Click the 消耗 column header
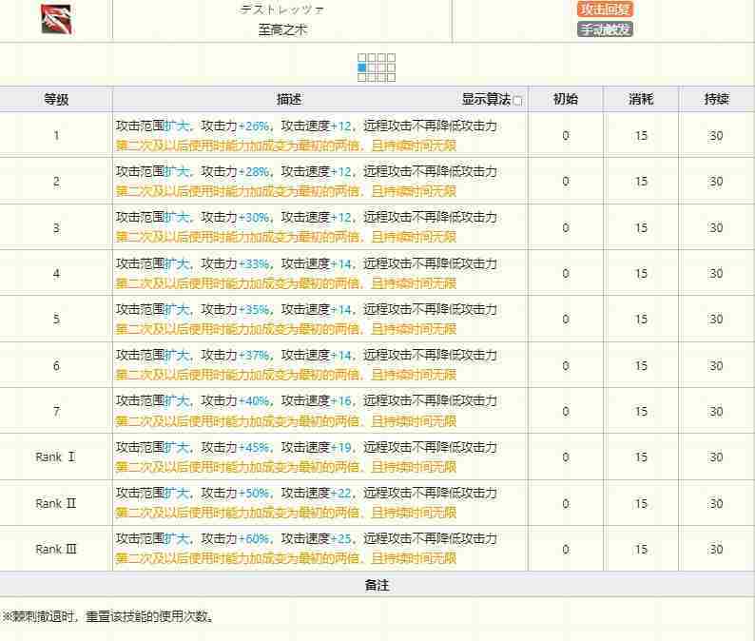 tap(641, 99)
